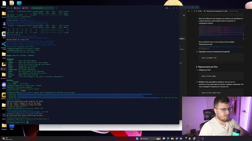Open the weather widget in taskbar corner
This screenshot has height=141, width=252.
click(x=7, y=139)
